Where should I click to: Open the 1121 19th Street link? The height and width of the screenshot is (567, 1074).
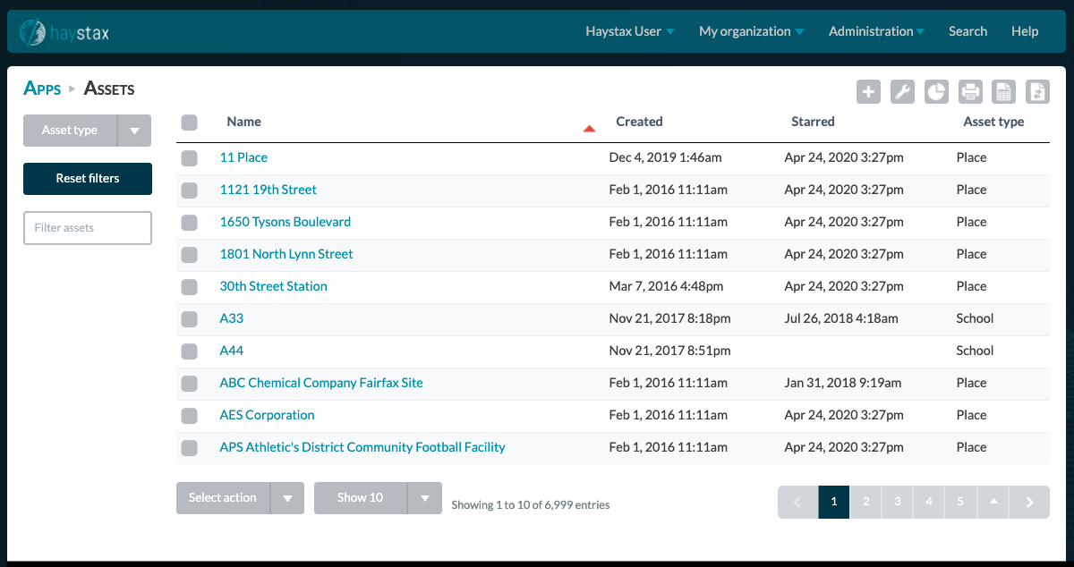point(268,190)
